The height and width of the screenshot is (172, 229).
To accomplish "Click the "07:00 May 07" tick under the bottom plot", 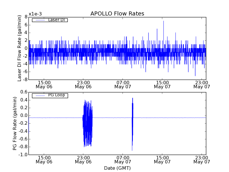I will click(123, 159).
